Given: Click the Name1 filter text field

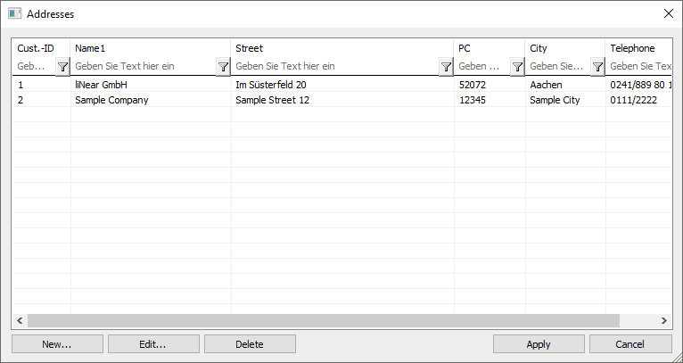Looking at the screenshot, I should pos(144,66).
